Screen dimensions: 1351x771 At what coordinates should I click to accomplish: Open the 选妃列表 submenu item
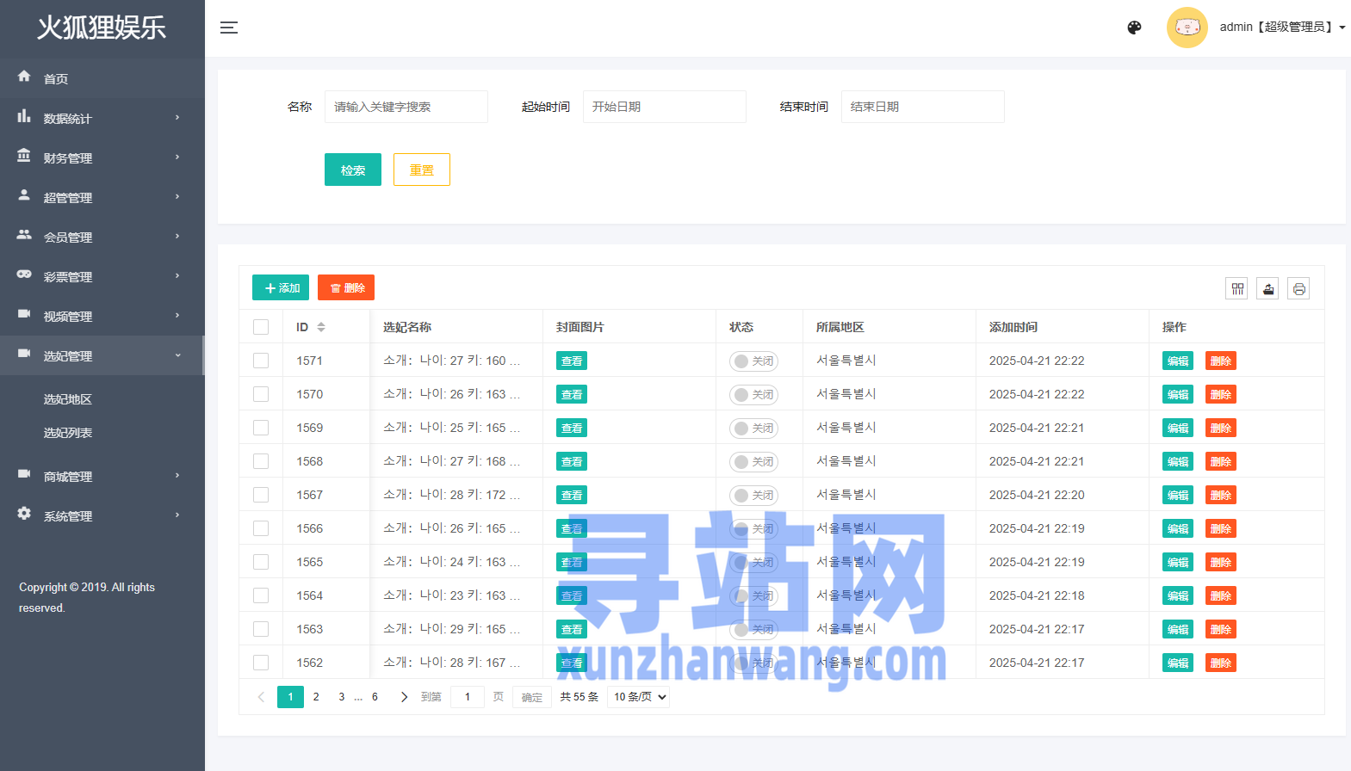102,433
